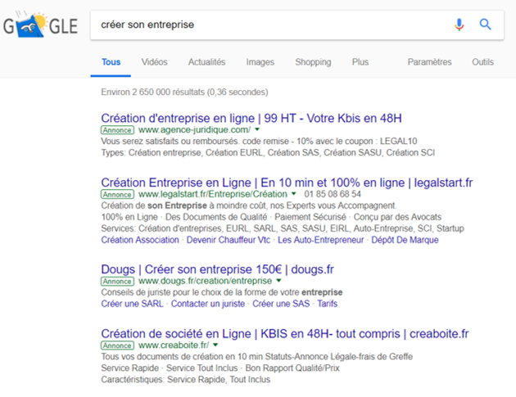
Task: Open Devenir Chauffeur Vtc sitelink
Action: pyautogui.click(x=229, y=240)
